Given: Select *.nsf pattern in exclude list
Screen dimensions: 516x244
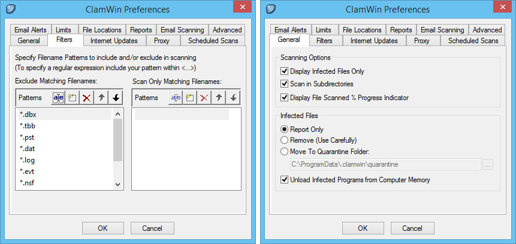Looking at the screenshot, I should [65, 183].
